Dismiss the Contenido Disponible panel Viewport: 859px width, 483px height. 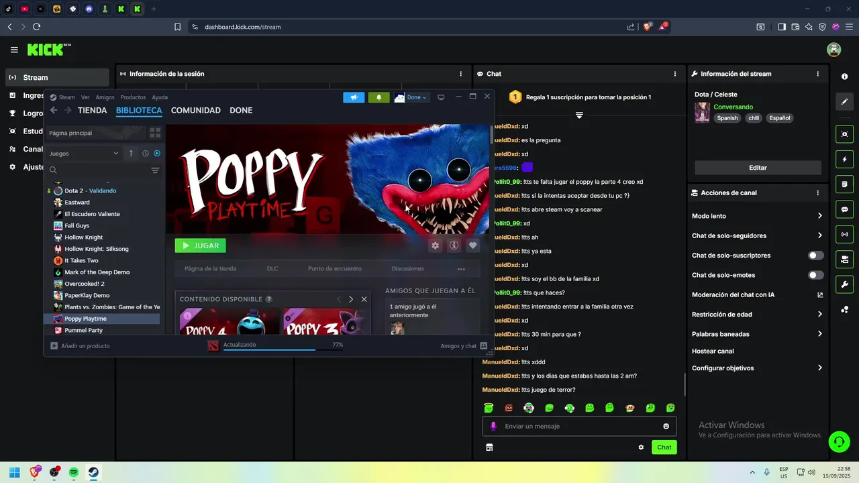pyautogui.click(x=364, y=299)
